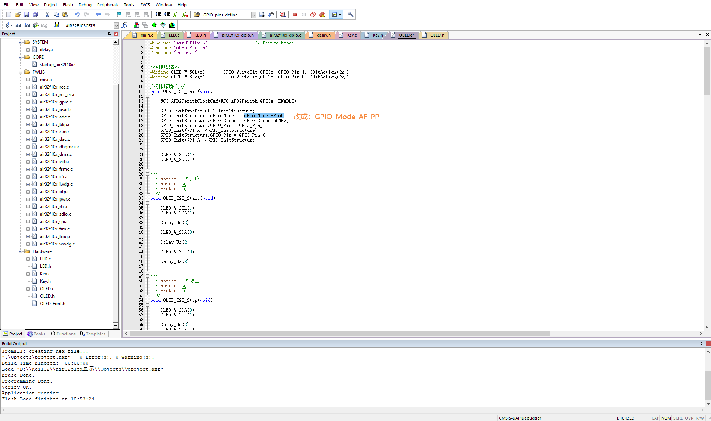Open the Configuration wrench icon
The width and height of the screenshot is (711, 421).
point(351,15)
